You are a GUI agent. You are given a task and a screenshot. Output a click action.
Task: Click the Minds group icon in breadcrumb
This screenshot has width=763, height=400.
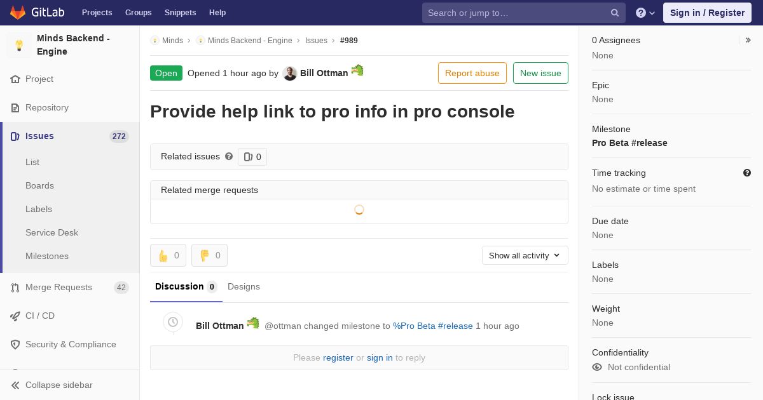pos(155,41)
